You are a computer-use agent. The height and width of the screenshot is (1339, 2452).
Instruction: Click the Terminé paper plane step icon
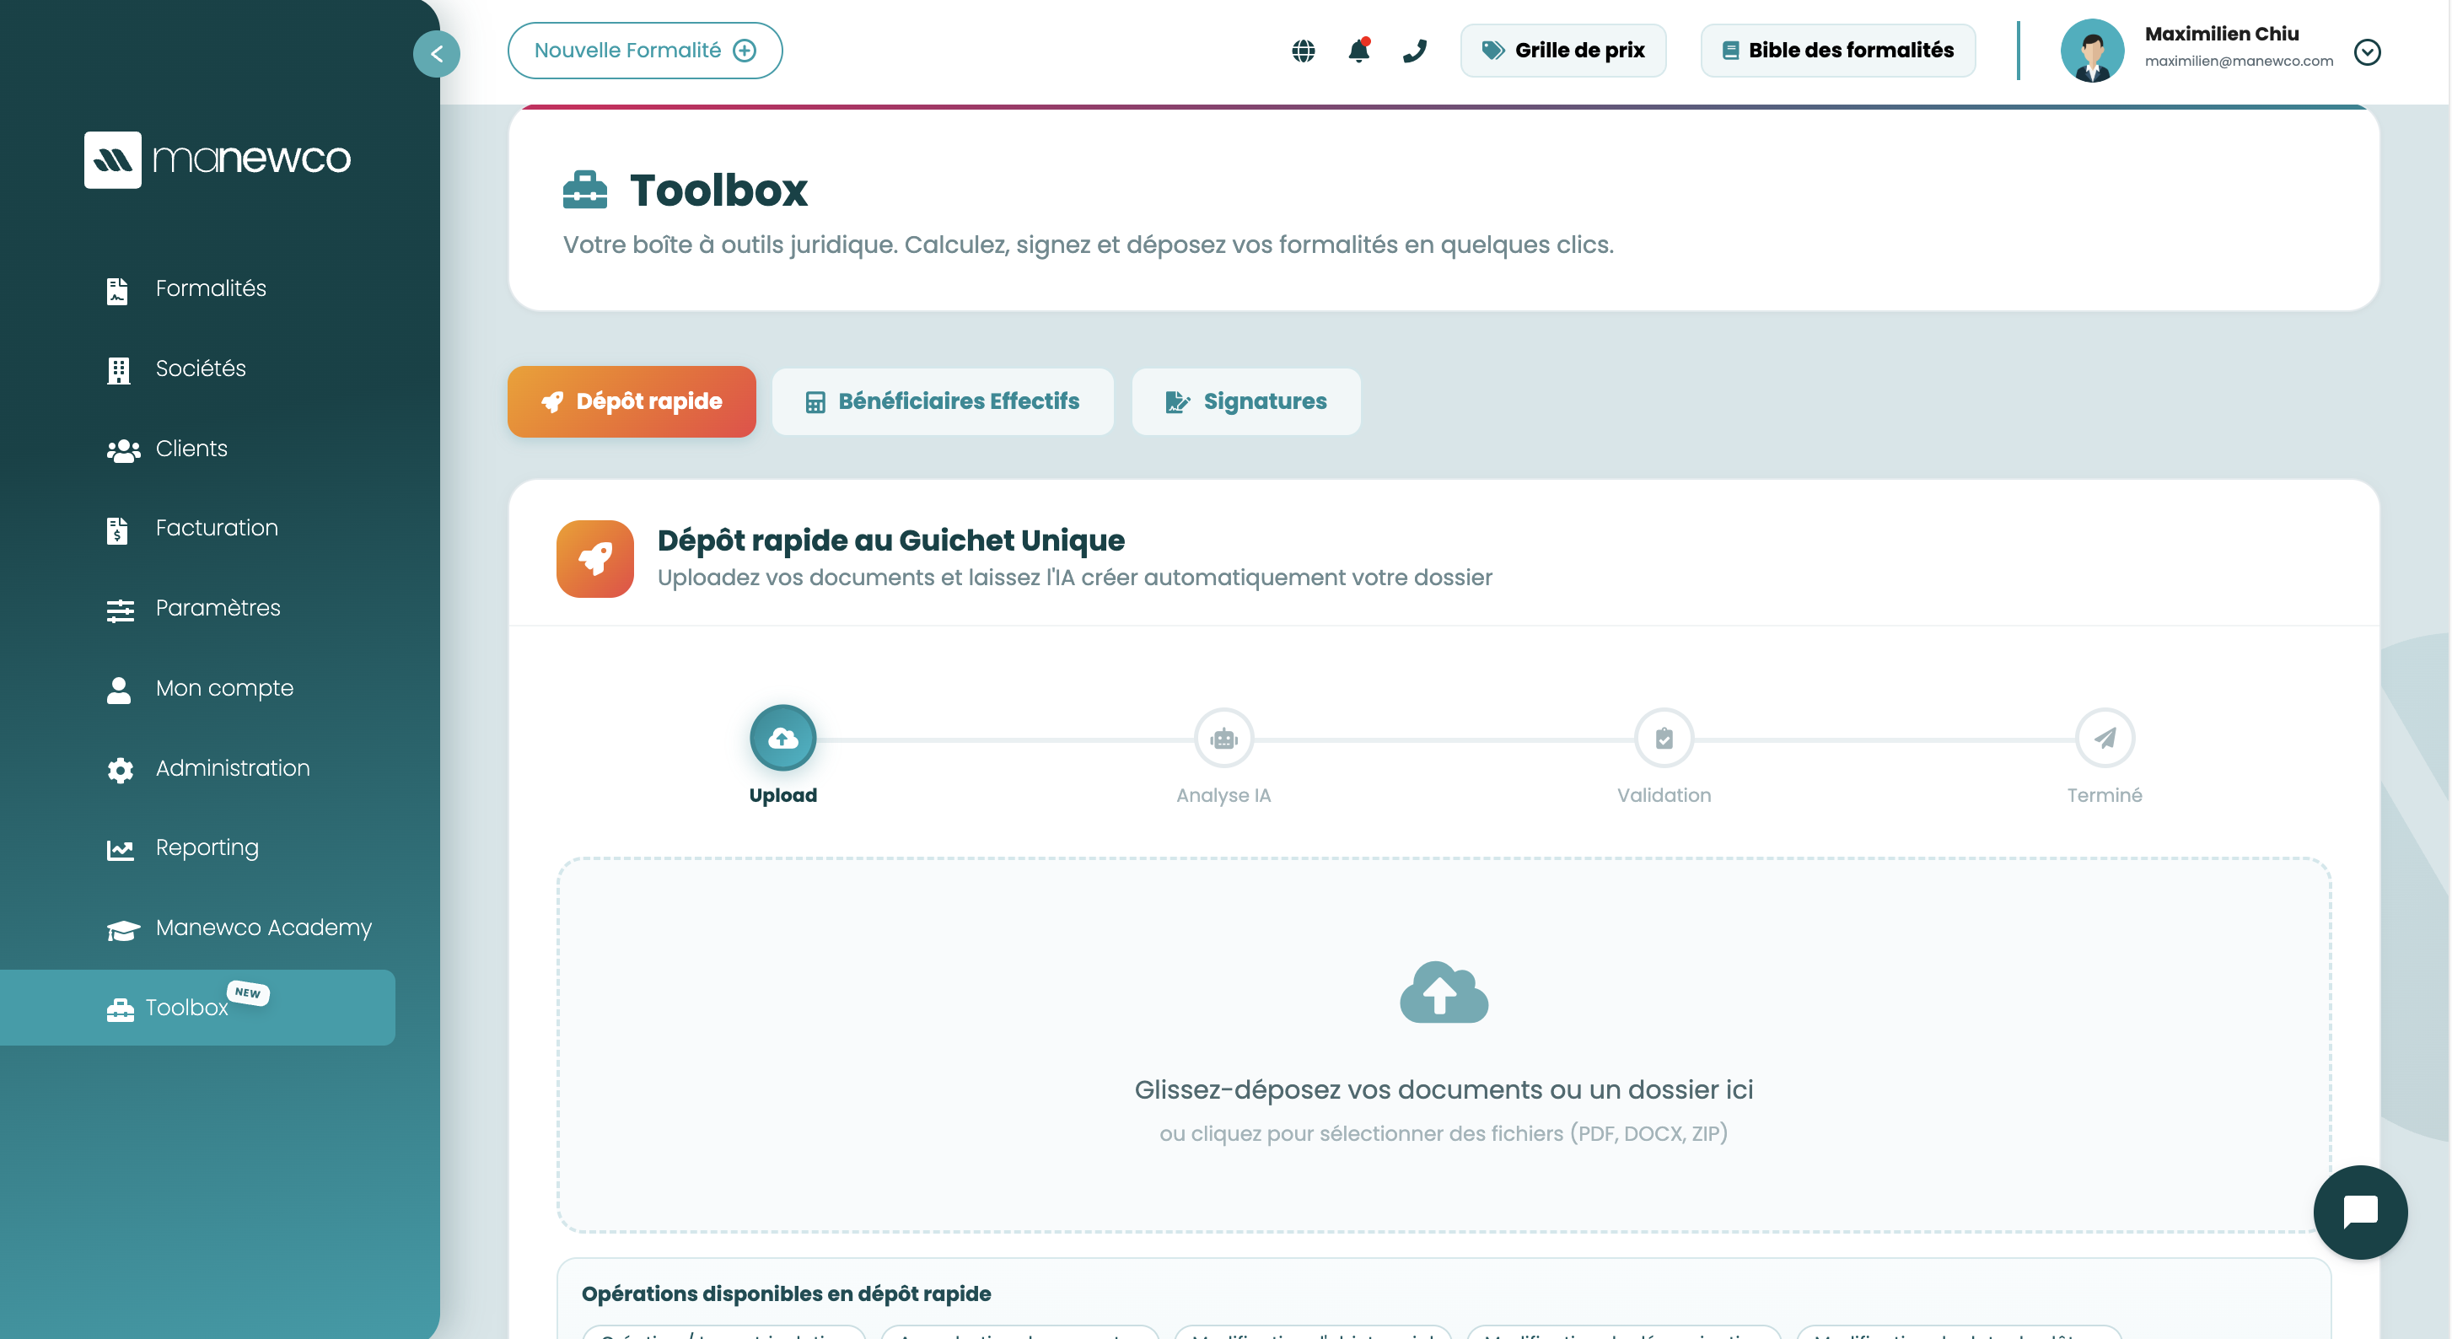coord(2105,738)
